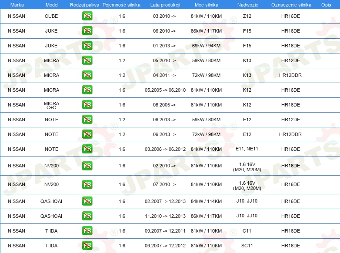This screenshot has width=340, height=253.
Task: Click the Lata produkcji column header
Action: (x=165, y=5)
